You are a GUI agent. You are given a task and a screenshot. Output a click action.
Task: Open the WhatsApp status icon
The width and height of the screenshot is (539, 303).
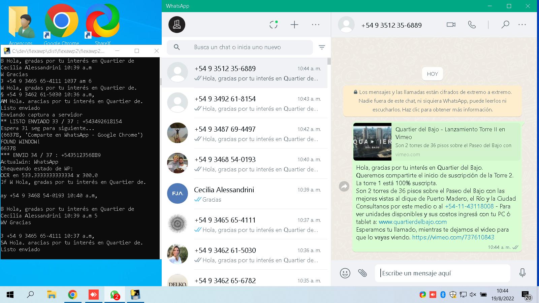coord(274,25)
